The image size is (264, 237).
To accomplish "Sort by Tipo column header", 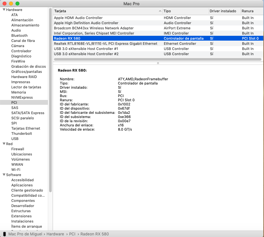I will pyautogui.click(x=186, y=11).
